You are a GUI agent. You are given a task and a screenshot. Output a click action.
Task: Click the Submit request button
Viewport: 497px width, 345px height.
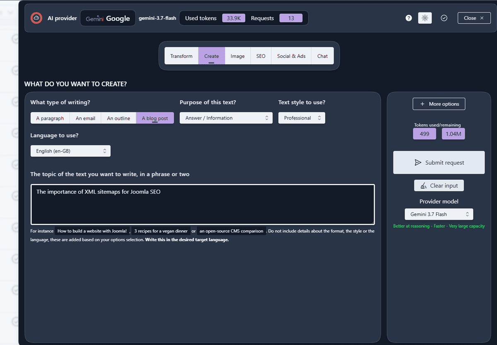pyautogui.click(x=439, y=162)
